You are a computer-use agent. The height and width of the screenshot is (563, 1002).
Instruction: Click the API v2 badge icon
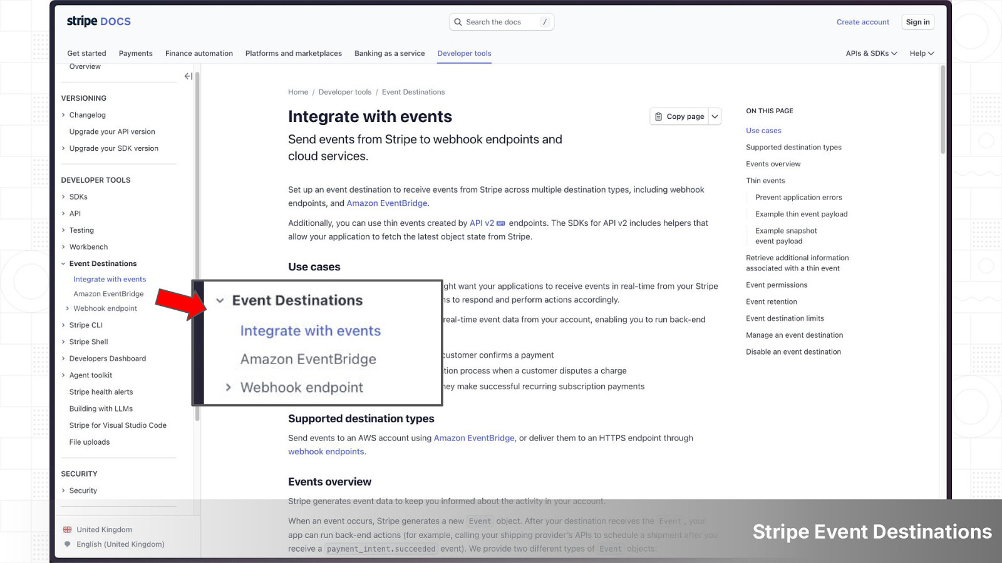point(501,223)
